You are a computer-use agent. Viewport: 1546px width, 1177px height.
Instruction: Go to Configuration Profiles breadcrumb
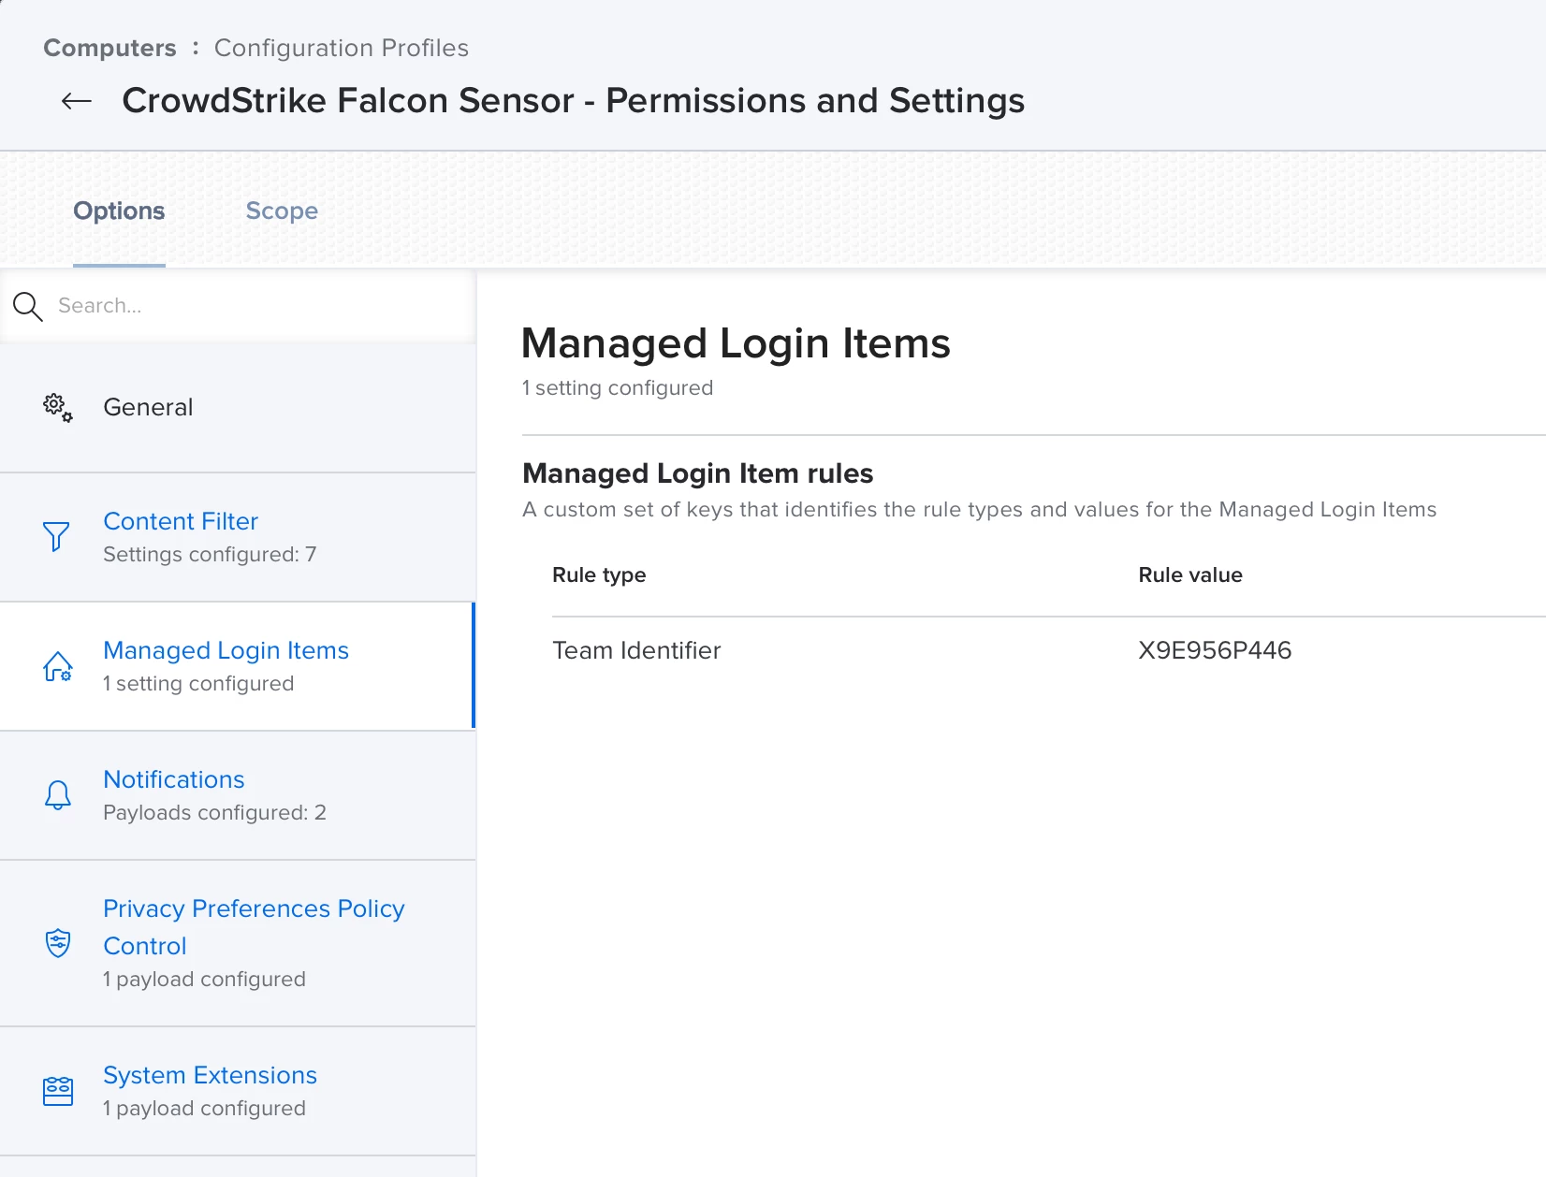click(x=342, y=48)
